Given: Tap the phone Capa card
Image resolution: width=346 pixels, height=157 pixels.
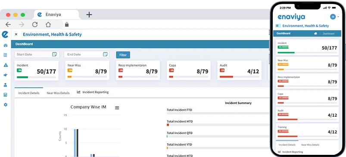Looking at the screenshot, I should pyautogui.click(x=307, y=98).
